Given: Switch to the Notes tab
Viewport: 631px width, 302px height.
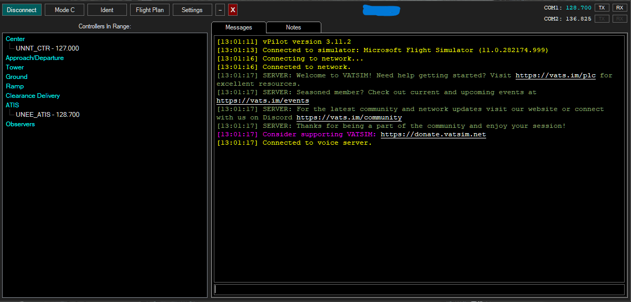Looking at the screenshot, I should coord(293,27).
